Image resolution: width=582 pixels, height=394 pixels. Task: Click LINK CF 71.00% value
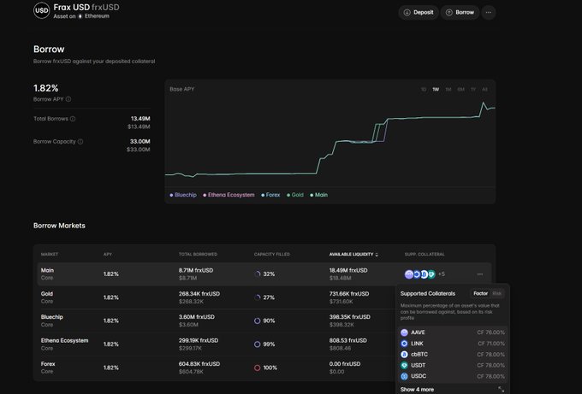point(491,344)
